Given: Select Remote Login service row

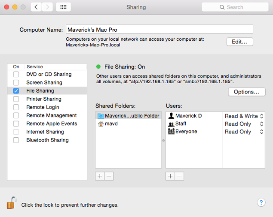Looking at the screenshot, I should (47, 107).
